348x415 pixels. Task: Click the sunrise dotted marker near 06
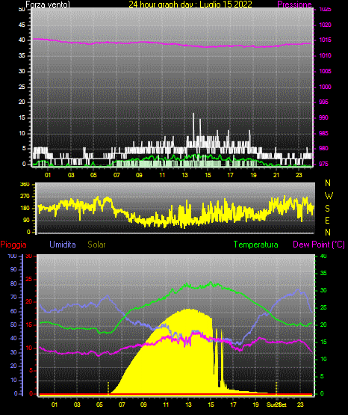tap(108, 388)
